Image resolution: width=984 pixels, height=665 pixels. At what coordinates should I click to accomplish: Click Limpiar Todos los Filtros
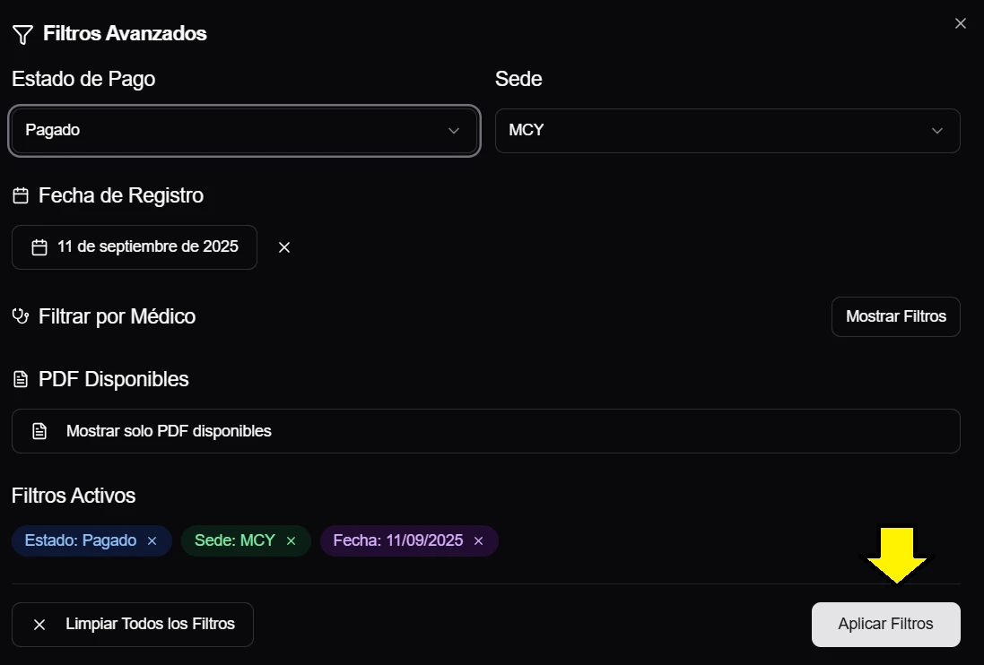(133, 625)
